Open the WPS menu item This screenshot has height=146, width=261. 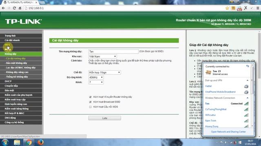[21, 45]
